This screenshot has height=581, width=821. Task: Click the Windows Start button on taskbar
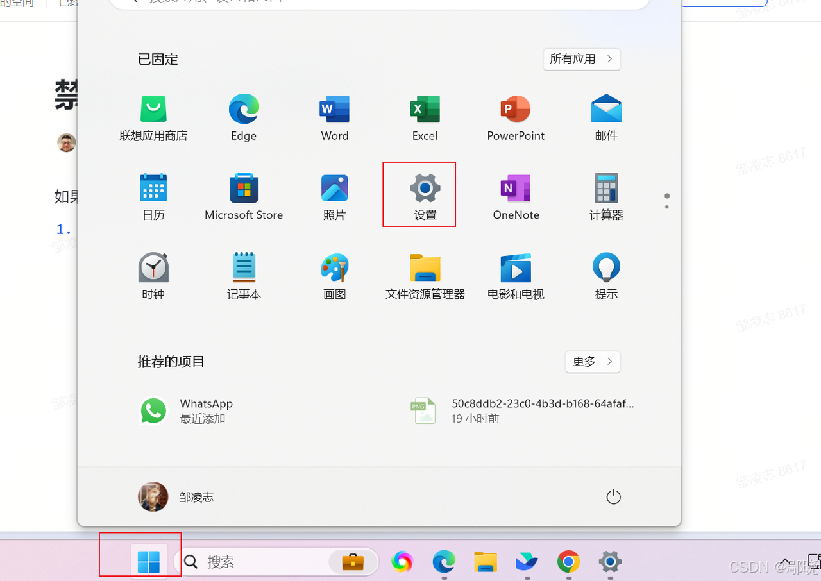pos(149,562)
